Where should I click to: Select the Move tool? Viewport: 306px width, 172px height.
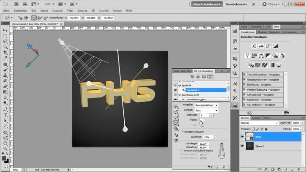[5, 31]
